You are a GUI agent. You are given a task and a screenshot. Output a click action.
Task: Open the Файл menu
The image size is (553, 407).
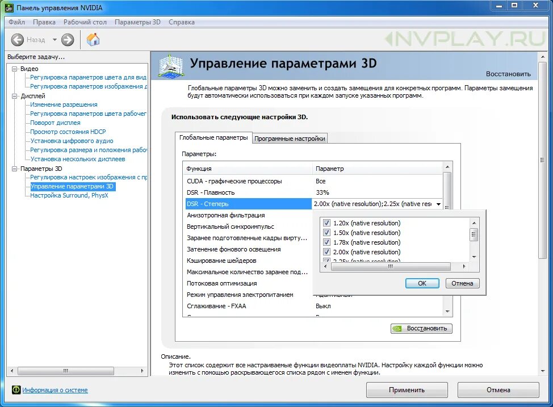click(16, 22)
